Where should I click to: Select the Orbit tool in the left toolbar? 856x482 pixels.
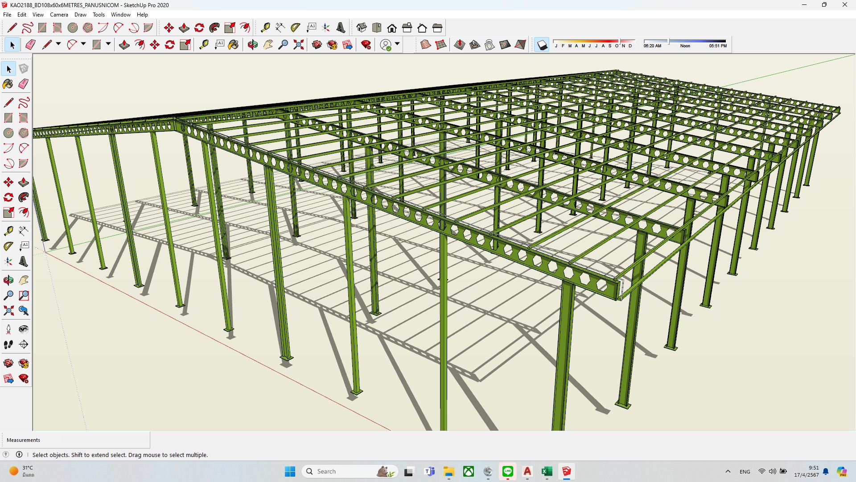(x=8, y=280)
